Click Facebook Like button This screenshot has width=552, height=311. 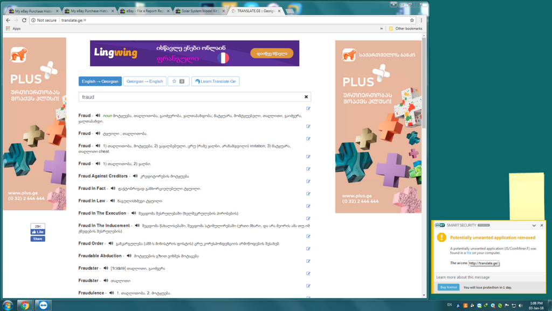coord(38,232)
